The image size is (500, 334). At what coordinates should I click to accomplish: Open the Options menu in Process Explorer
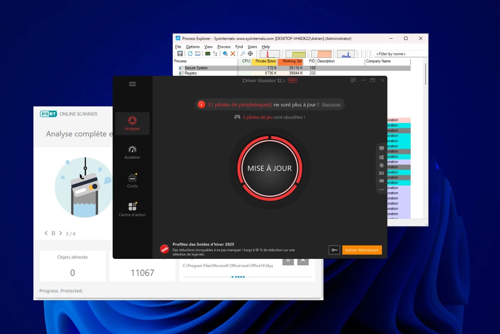(x=192, y=47)
